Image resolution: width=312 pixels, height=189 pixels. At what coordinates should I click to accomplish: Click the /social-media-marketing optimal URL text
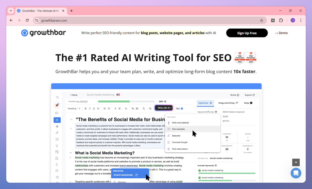[x=221, y=158]
